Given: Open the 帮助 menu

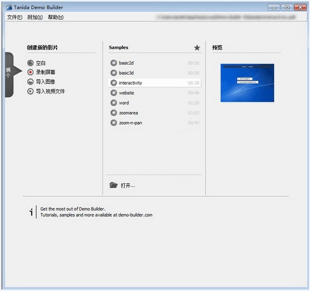Looking at the screenshot, I should [x=56, y=17].
